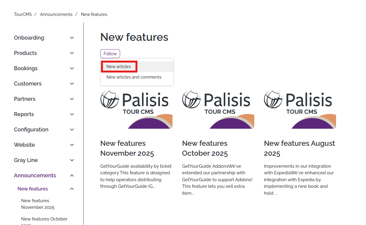366x225 pixels.
Task: Open New features August 2025 article title
Action: (300, 148)
